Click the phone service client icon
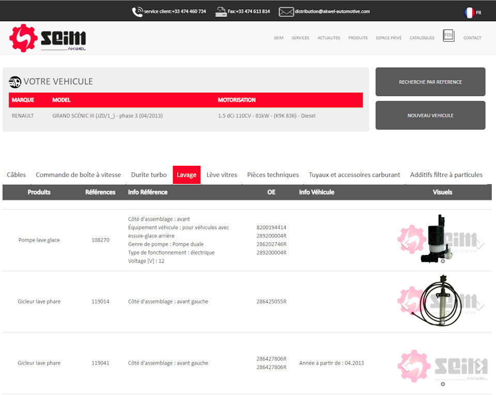 click(x=137, y=12)
